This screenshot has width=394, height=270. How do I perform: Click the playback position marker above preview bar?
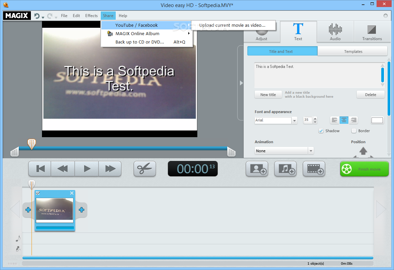click(x=32, y=144)
